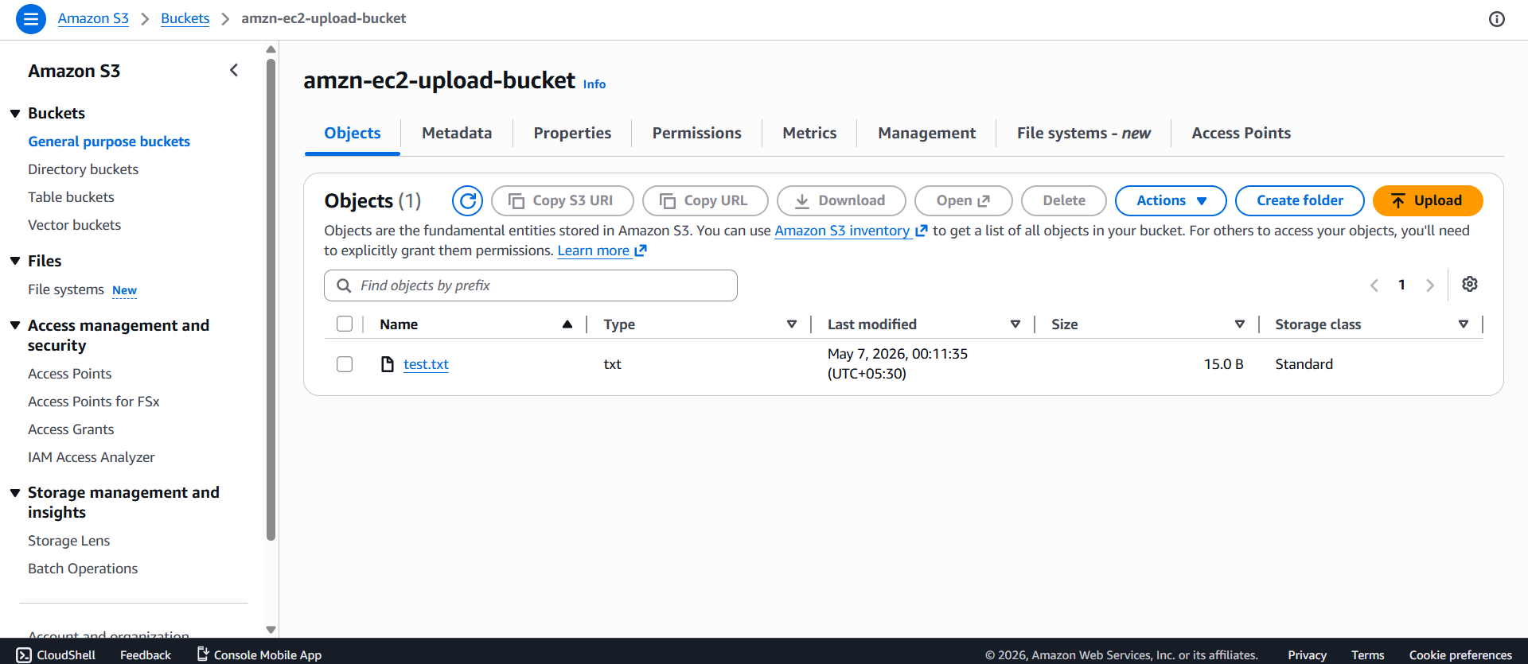Sort objects by Name ascending arrow

[x=567, y=324]
